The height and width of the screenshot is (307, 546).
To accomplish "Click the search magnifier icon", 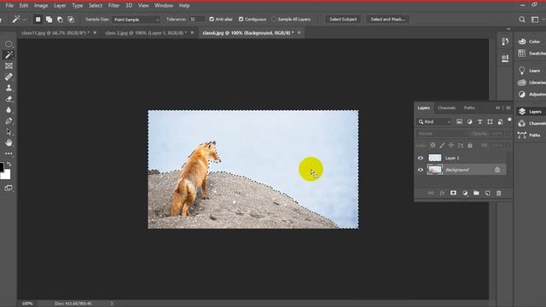I will pyautogui.click(x=522, y=20).
